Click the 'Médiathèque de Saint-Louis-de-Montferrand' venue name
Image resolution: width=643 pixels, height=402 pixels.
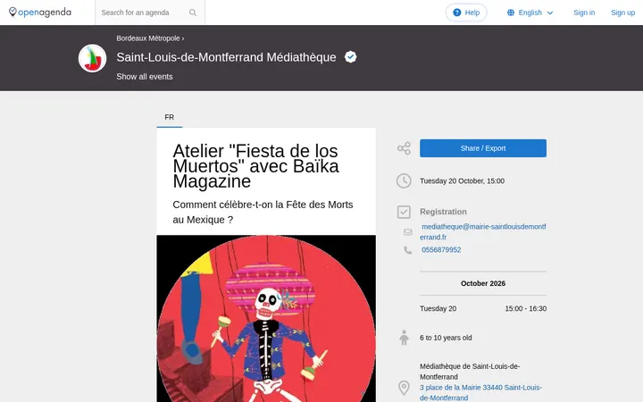470,372
